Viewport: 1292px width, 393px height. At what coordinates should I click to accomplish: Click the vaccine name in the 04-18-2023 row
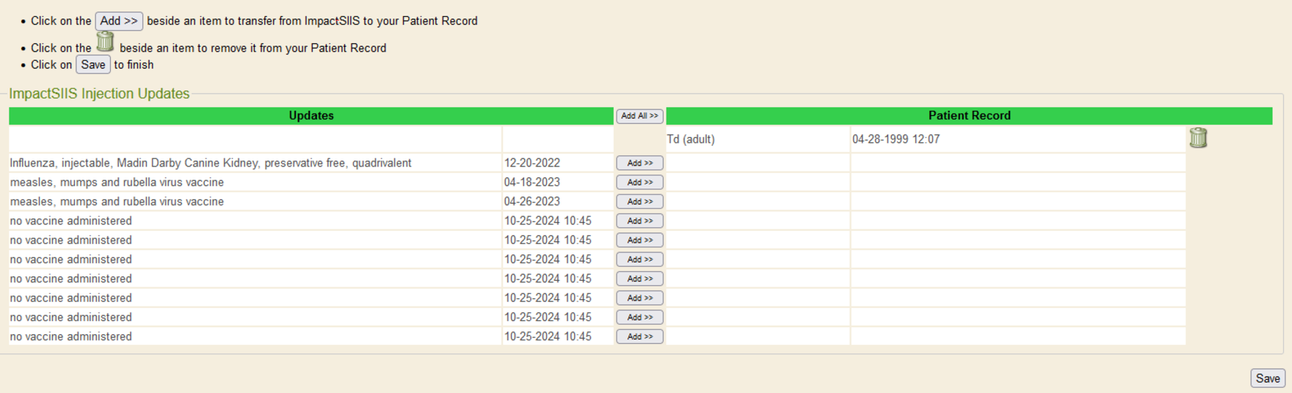coord(117,183)
